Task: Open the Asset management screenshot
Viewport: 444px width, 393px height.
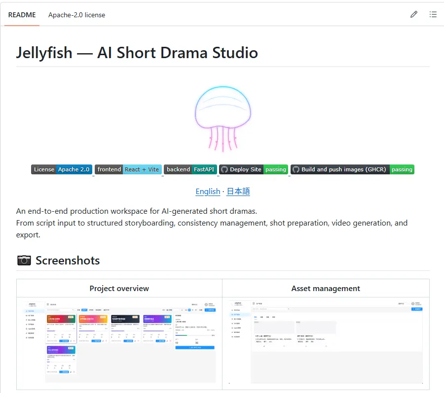Action: [326, 342]
